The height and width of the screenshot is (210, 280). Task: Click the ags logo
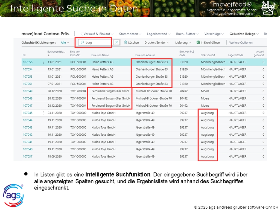13,196
